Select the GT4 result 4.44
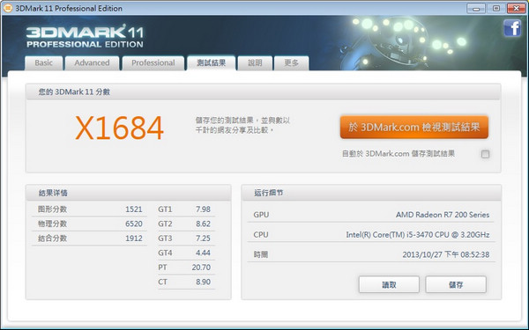The width and height of the screenshot is (529, 330). click(x=203, y=253)
